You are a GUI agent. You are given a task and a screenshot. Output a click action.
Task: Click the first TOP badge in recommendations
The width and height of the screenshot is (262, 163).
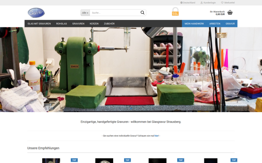click(74, 160)
